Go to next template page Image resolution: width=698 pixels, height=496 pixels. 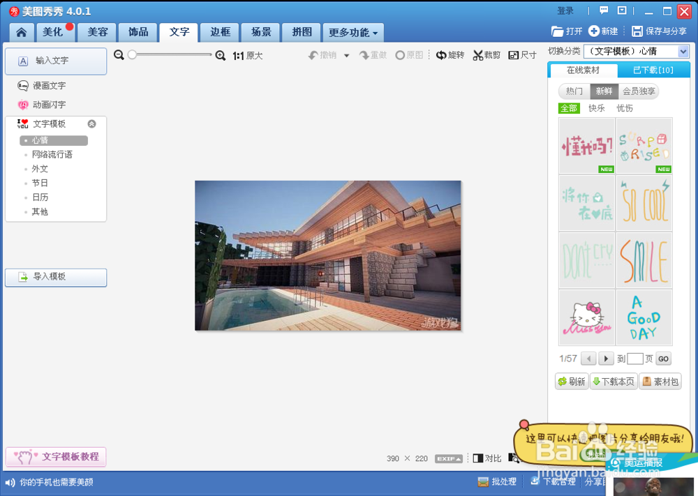[606, 359]
